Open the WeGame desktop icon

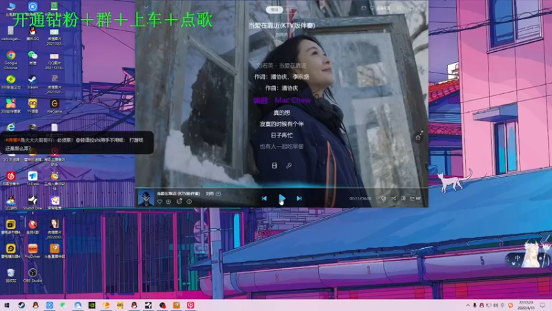(x=55, y=106)
